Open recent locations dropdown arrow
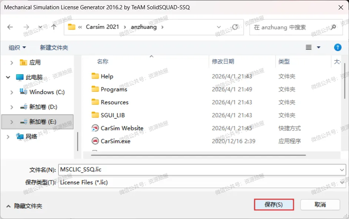 coord(40,27)
